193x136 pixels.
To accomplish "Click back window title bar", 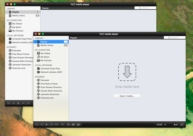I will coord(81,4).
